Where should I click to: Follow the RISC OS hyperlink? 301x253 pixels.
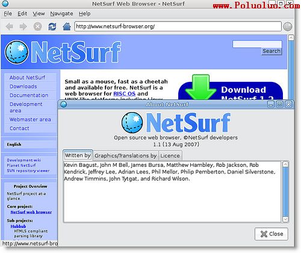(125, 94)
